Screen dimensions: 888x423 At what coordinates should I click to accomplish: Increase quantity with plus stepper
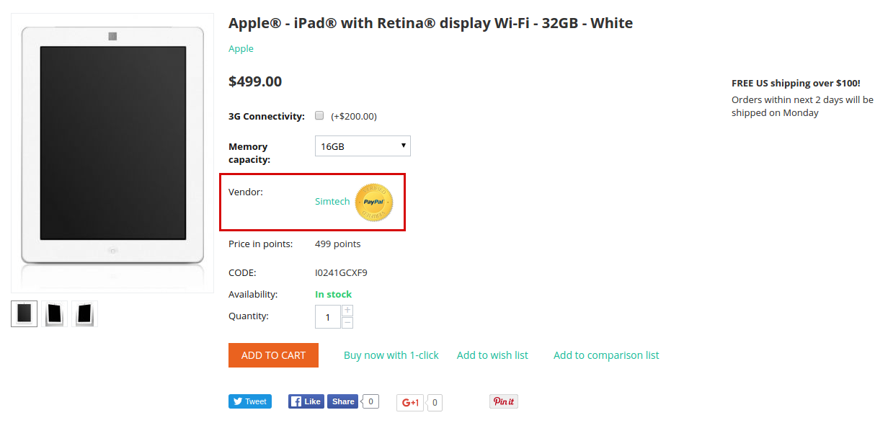(347, 311)
